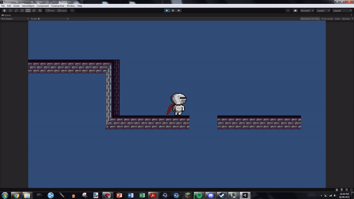Open the Cinemachine menu
The image size is (354, 199).
(58, 6)
